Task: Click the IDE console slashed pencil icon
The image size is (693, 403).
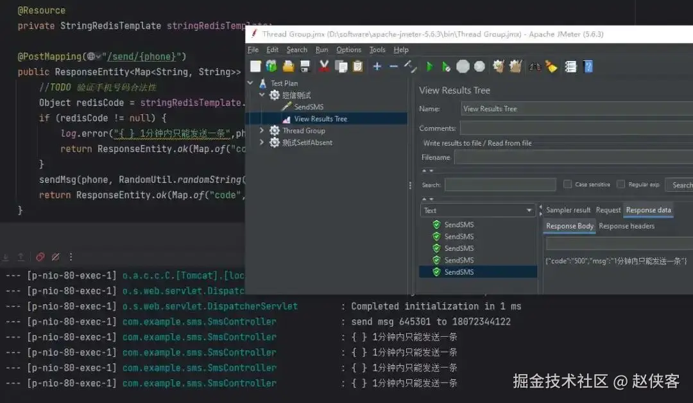Action: tap(56, 257)
